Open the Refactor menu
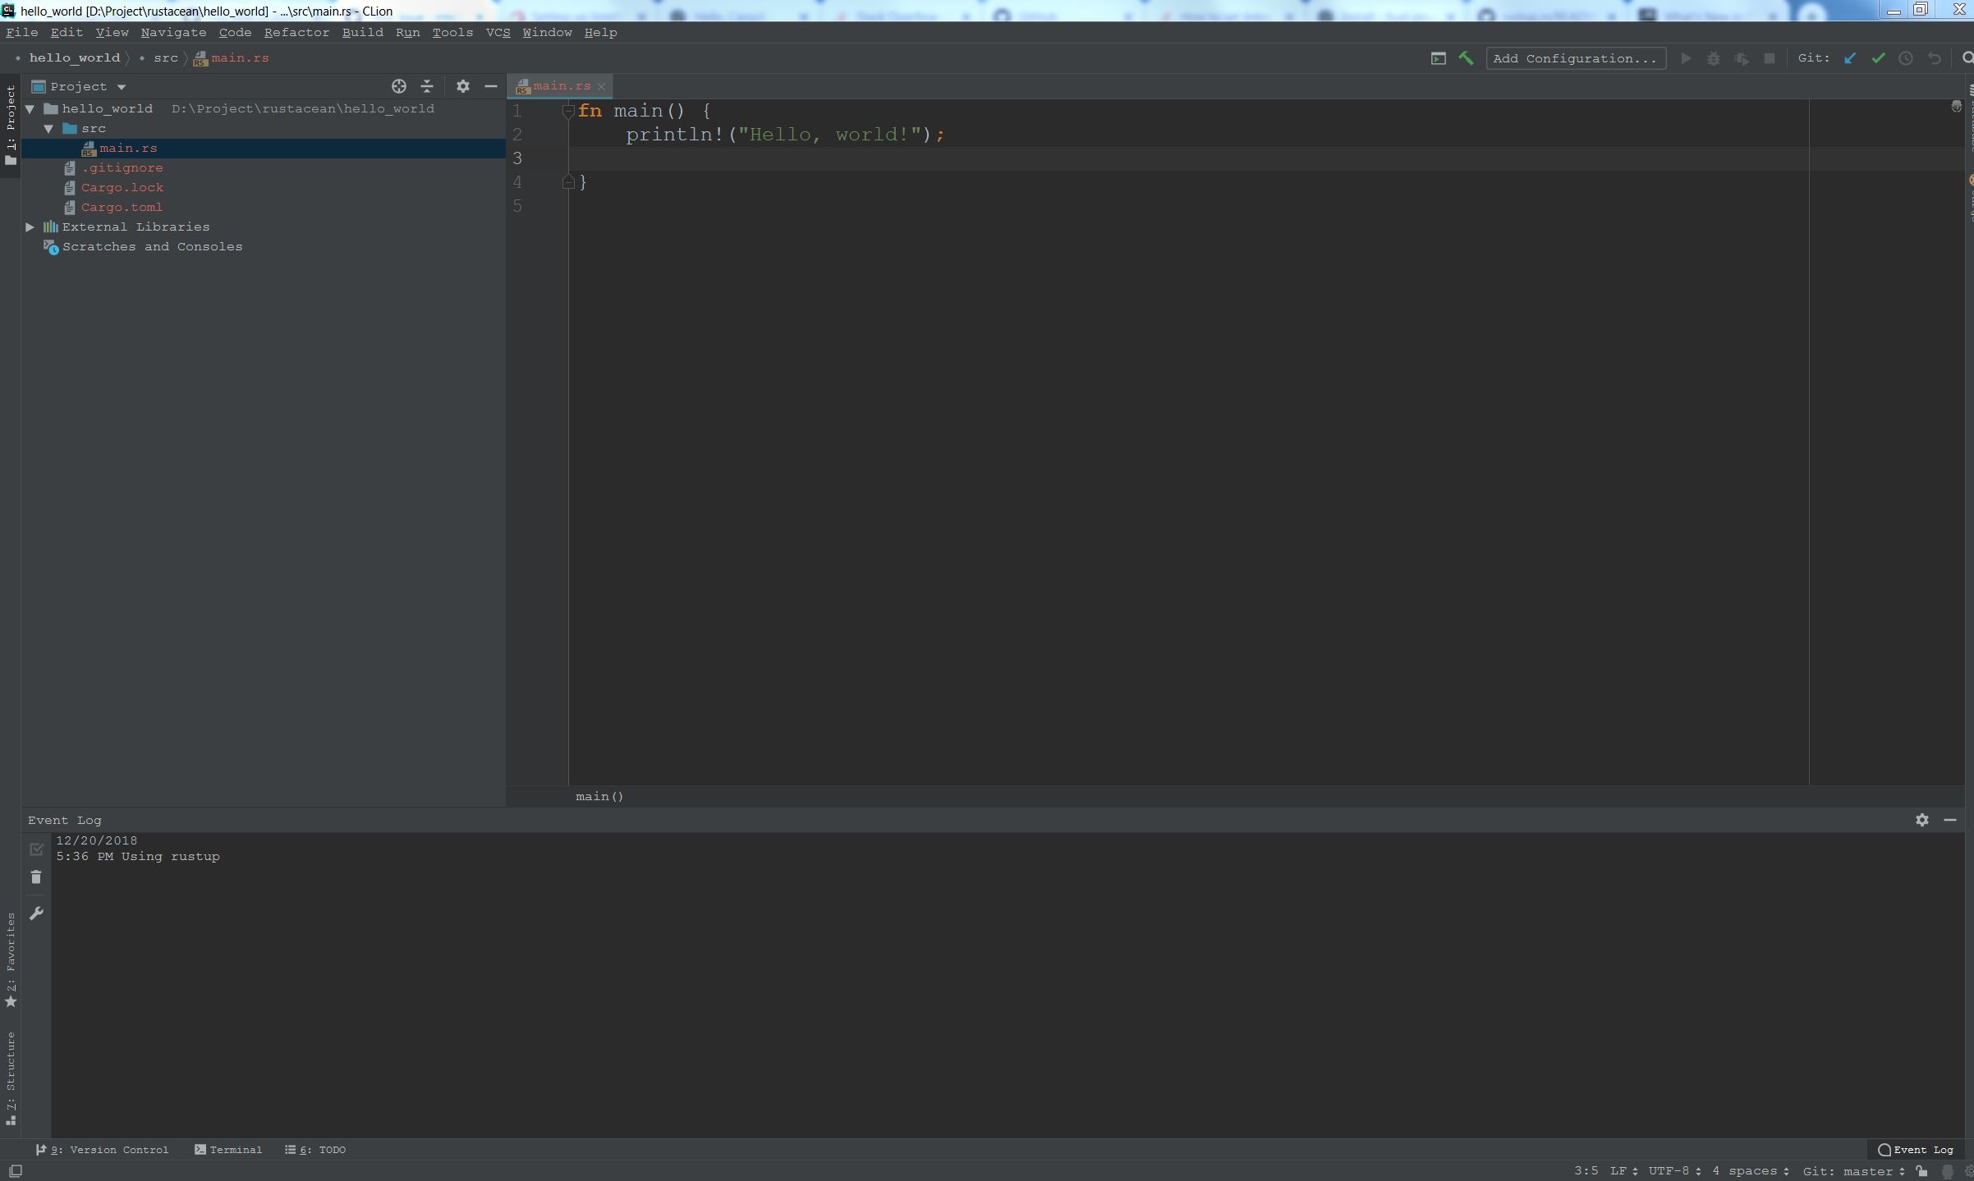Screen dimensions: 1974x1181 (x=296, y=32)
